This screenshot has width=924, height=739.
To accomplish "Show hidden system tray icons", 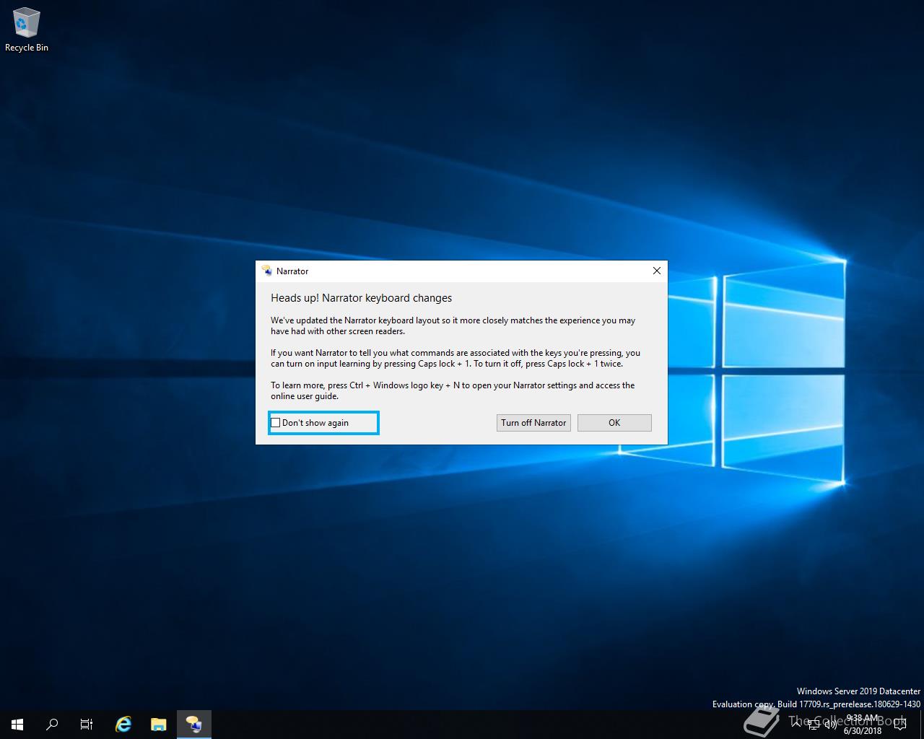I will (x=796, y=725).
